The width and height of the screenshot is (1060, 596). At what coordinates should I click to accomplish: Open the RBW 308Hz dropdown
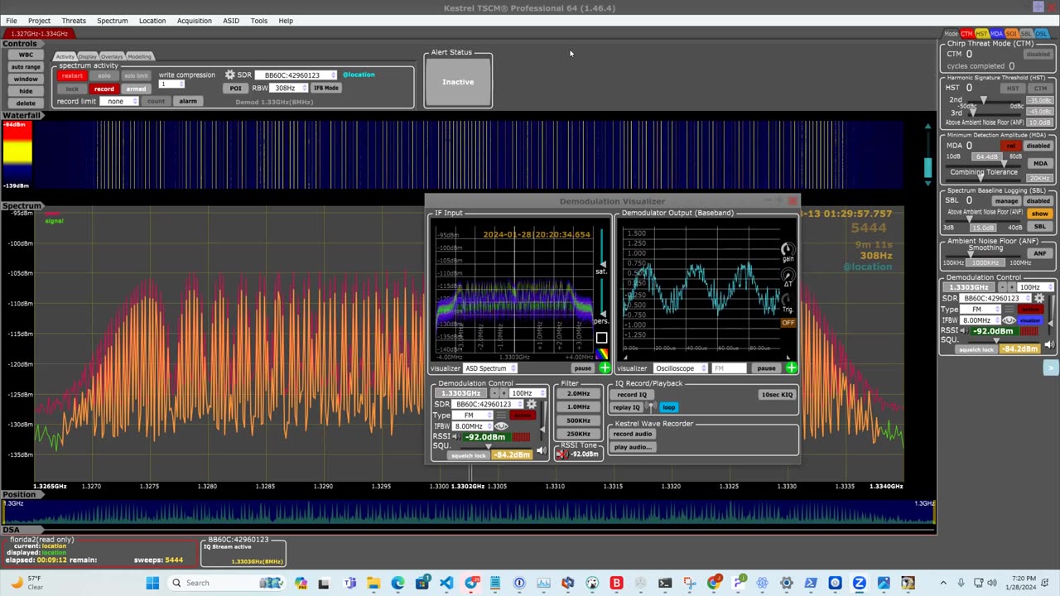click(290, 88)
